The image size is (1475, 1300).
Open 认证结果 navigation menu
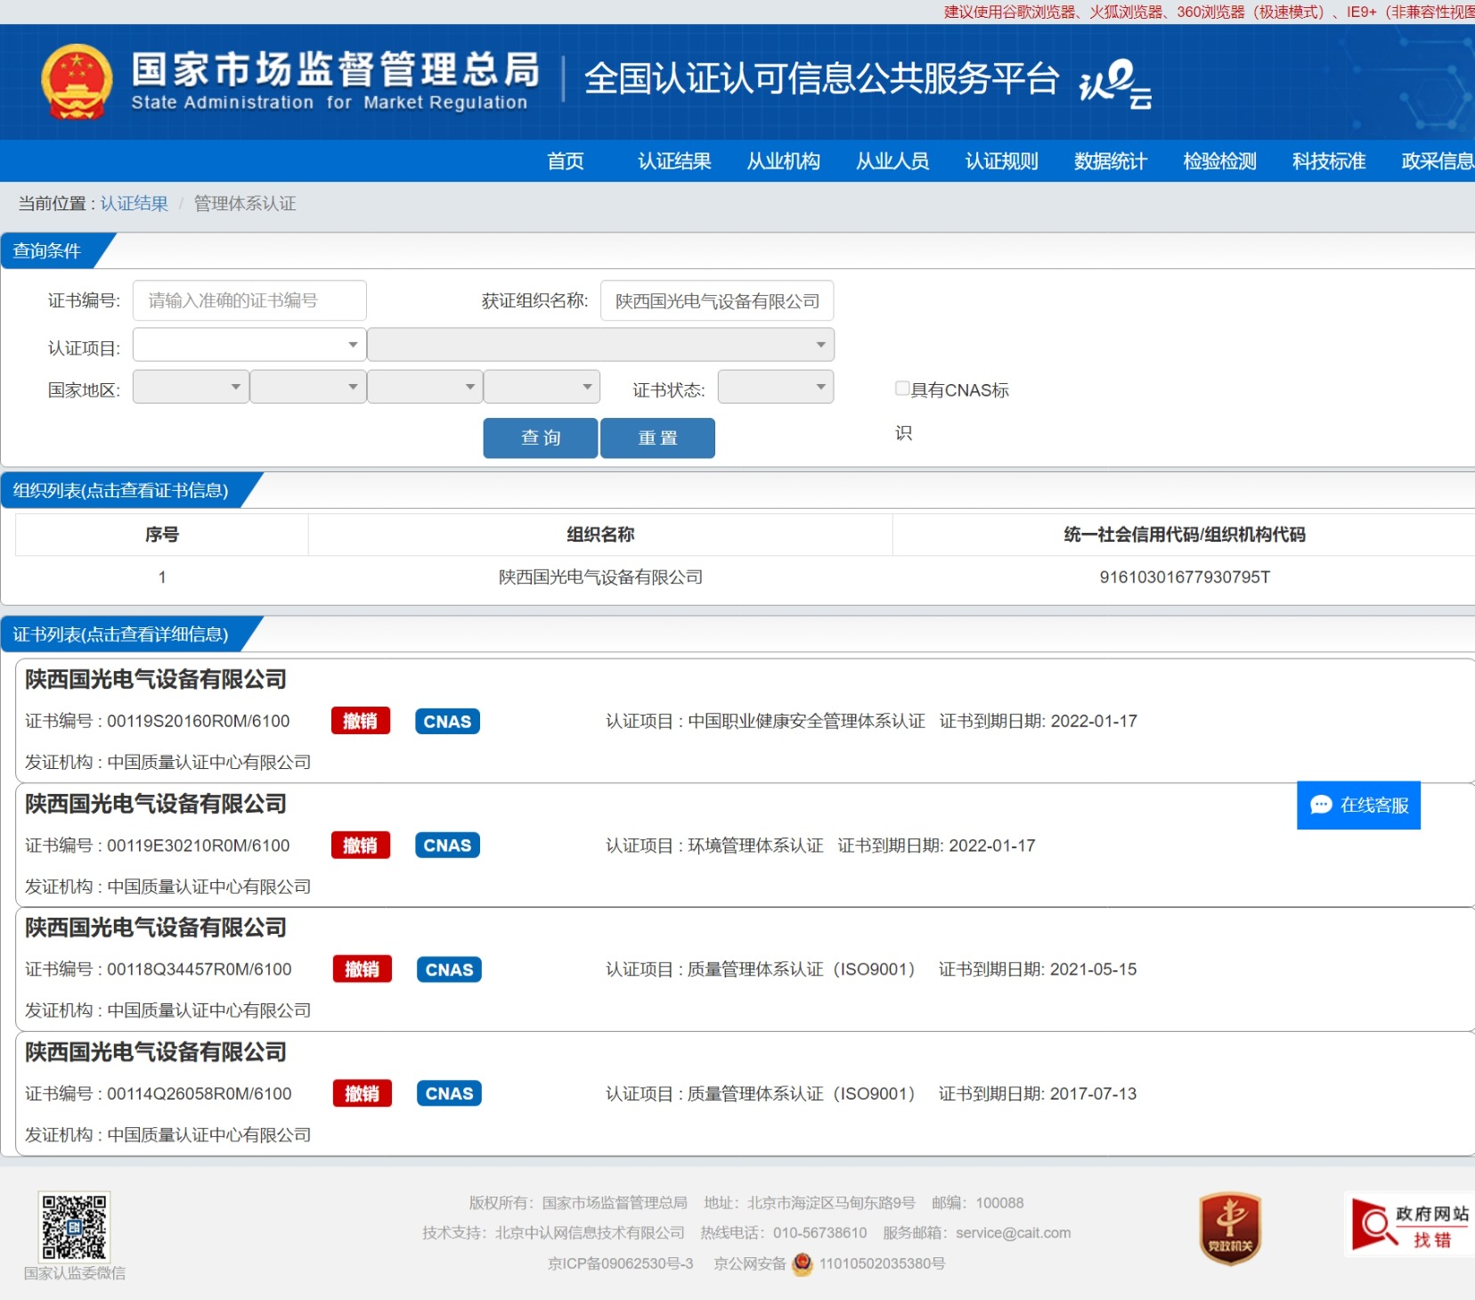tap(674, 161)
